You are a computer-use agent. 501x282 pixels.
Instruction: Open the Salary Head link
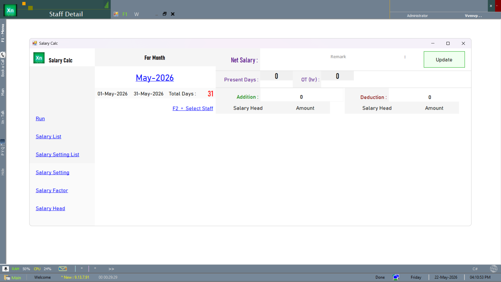coord(50,209)
